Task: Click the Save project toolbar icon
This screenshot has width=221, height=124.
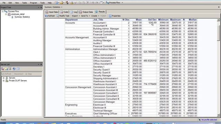Action: tap(67, 2)
